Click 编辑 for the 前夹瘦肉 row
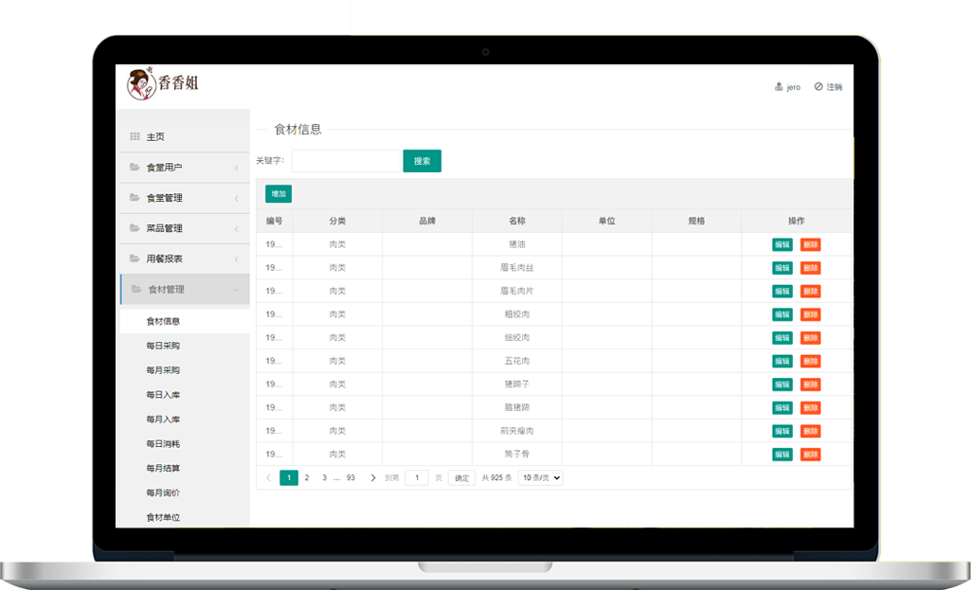Viewport: 971px width, 590px height. coord(782,431)
